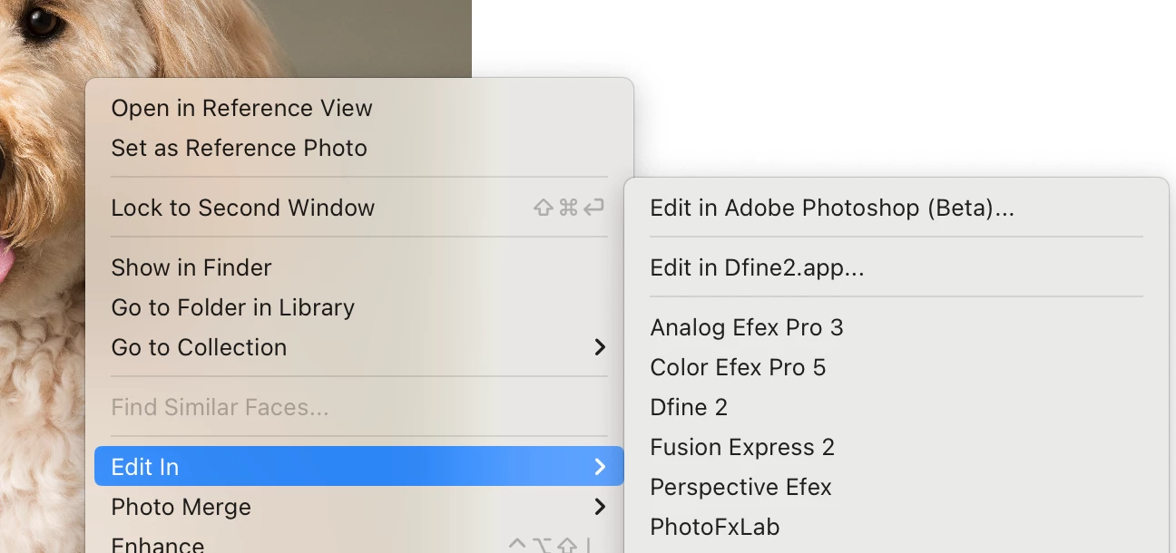
Task: Choose Show in Finder
Action: tap(359, 267)
